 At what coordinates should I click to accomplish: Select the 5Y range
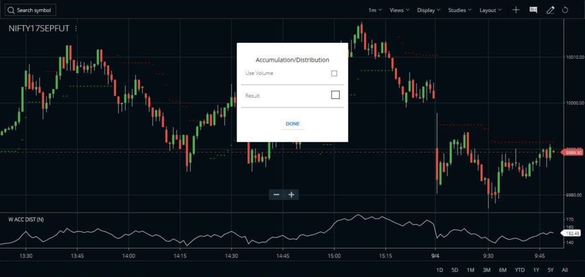tap(551, 270)
